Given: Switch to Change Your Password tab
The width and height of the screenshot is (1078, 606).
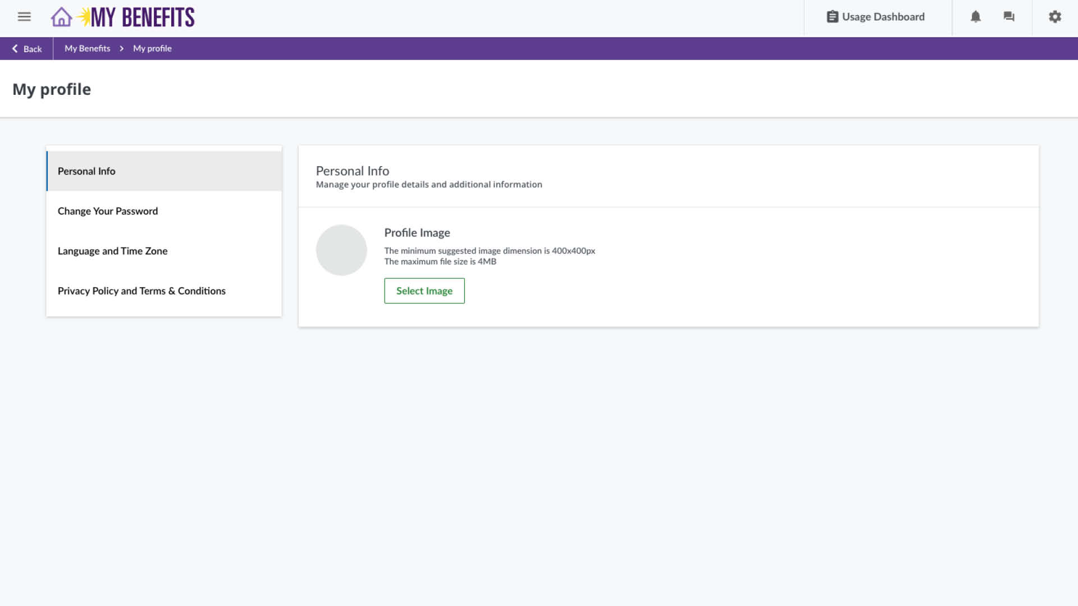Looking at the screenshot, I should [108, 211].
